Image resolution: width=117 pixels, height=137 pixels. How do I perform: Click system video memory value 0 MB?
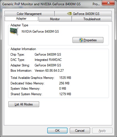click(x=63, y=89)
